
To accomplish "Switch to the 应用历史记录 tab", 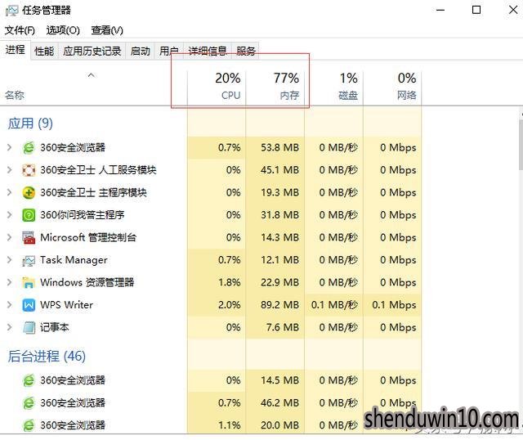I will coord(92,51).
